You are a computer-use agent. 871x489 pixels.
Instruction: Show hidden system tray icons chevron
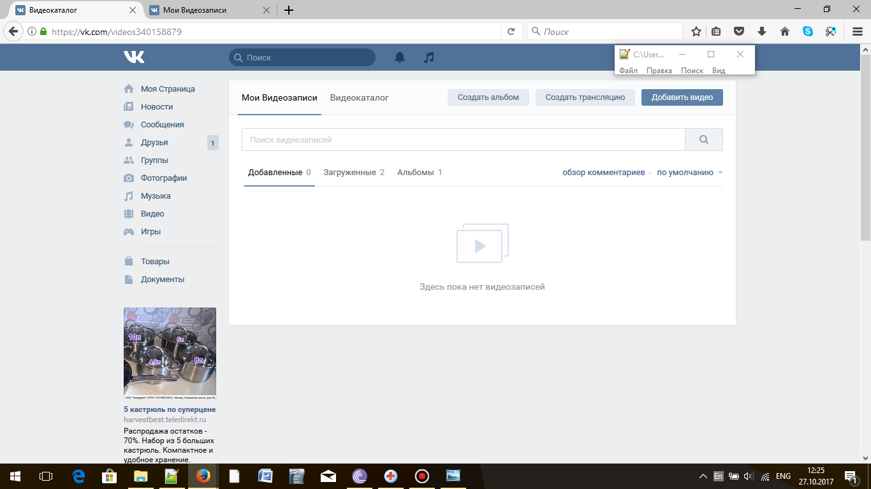coord(703,476)
